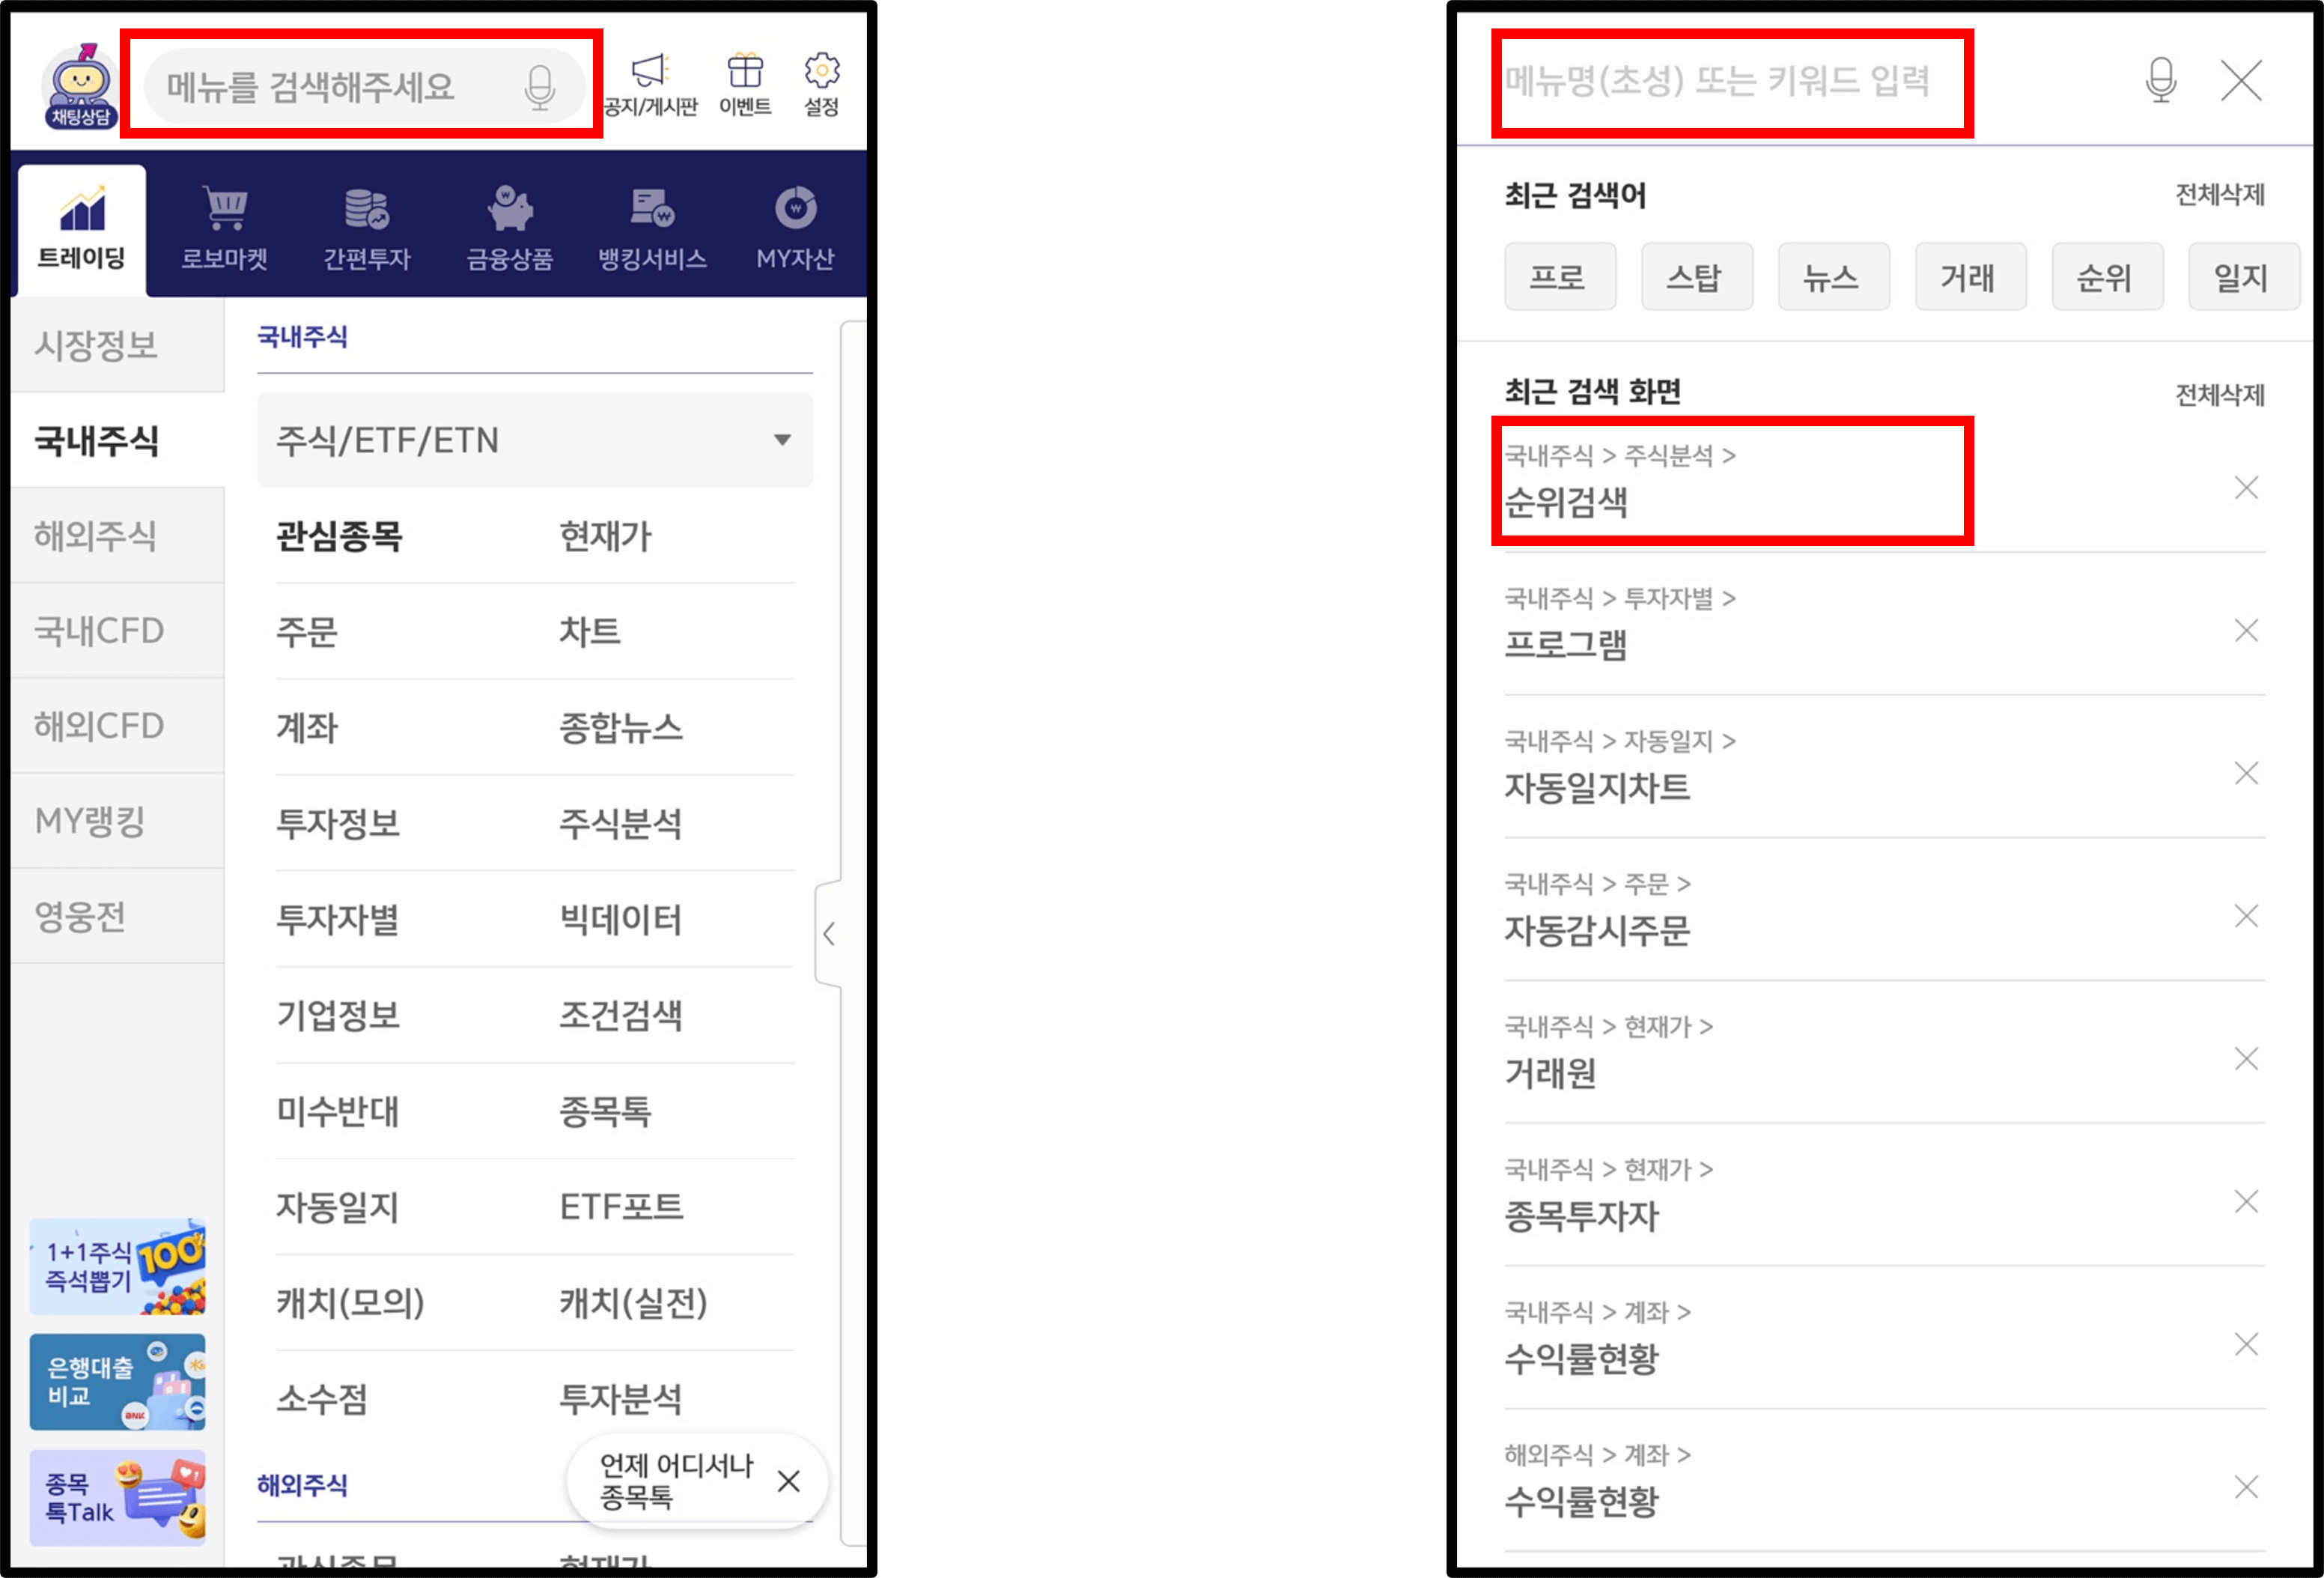Open 공지/게시판 megaphone icon
The height and width of the screenshot is (1578, 2324).
[x=650, y=80]
